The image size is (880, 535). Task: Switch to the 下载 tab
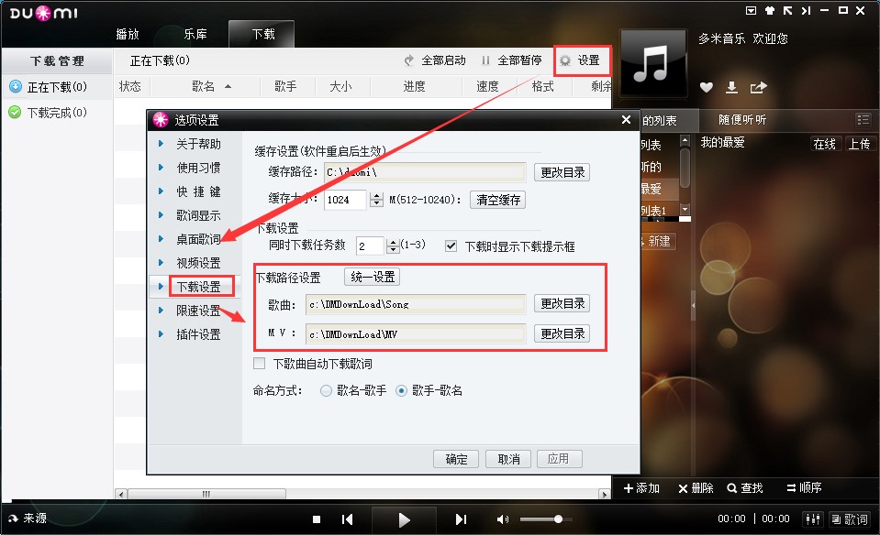[262, 34]
